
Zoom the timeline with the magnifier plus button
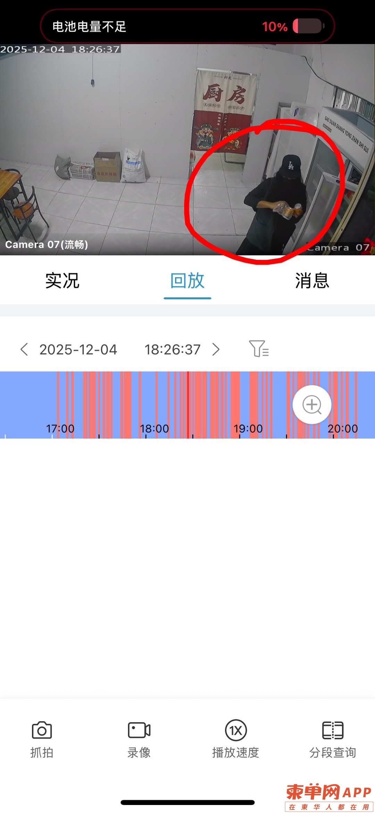point(312,405)
